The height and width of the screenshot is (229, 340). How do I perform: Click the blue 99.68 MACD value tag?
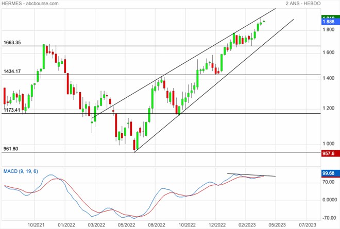click(330, 173)
